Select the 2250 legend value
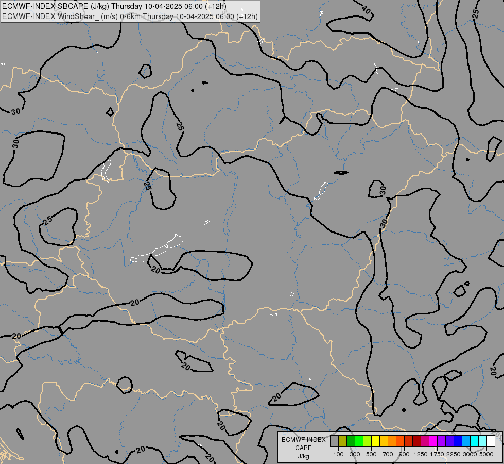This screenshot has height=464, width=504. tap(454, 454)
